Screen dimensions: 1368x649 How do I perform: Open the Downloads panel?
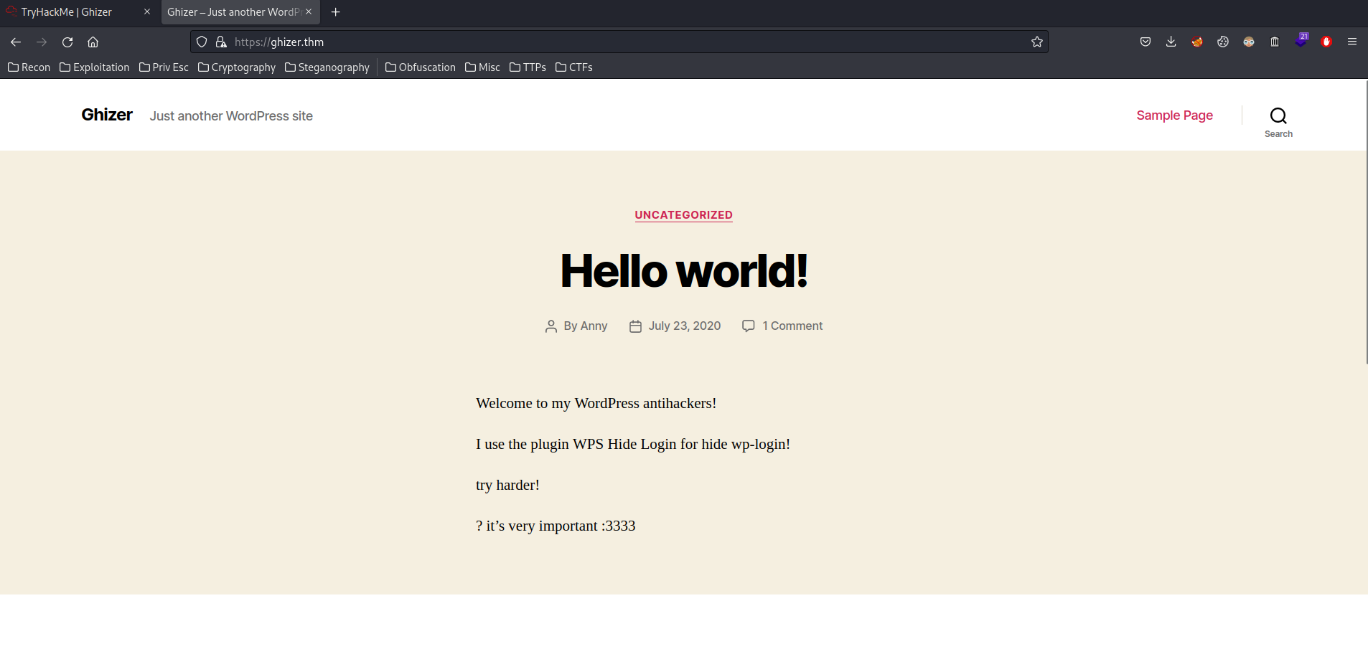[x=1171, y=42]
